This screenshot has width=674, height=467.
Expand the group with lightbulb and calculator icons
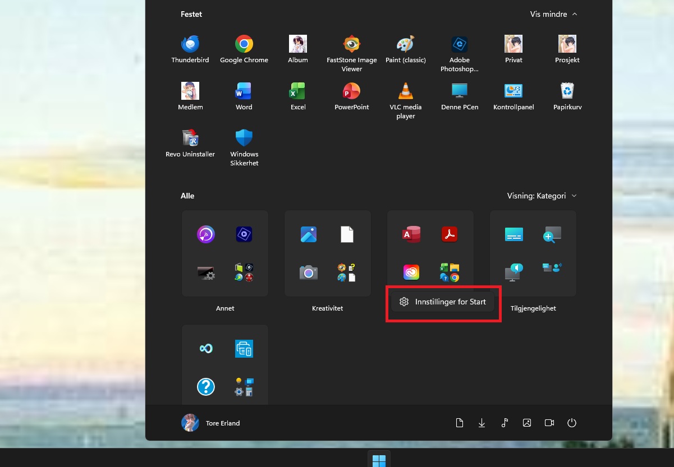(244, 387)
